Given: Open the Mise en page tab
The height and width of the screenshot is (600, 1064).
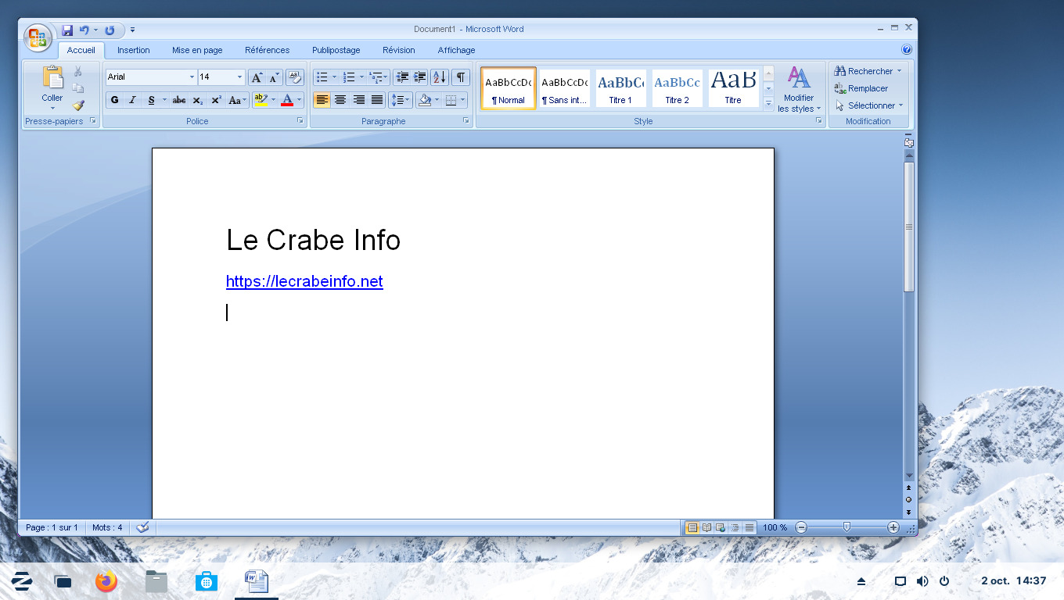Looking at the screenshot, I should (x=197, y=50).
